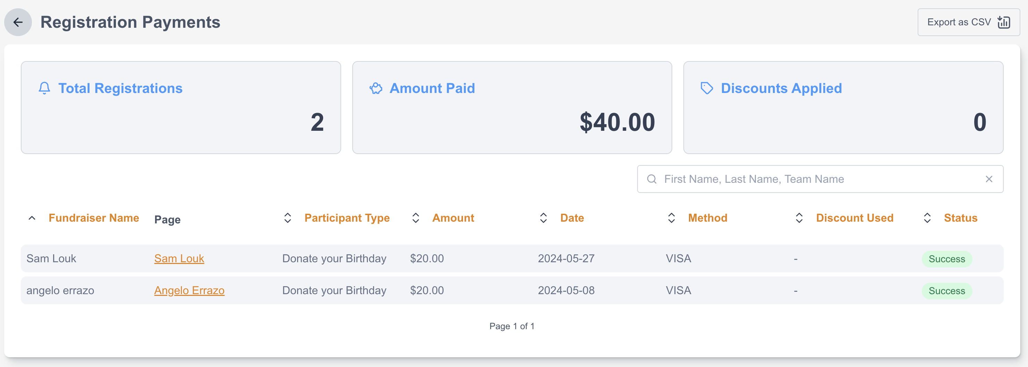Viewport: 1028px width, 367px height.
Task: Click the back arrow button
Action: 18,22
